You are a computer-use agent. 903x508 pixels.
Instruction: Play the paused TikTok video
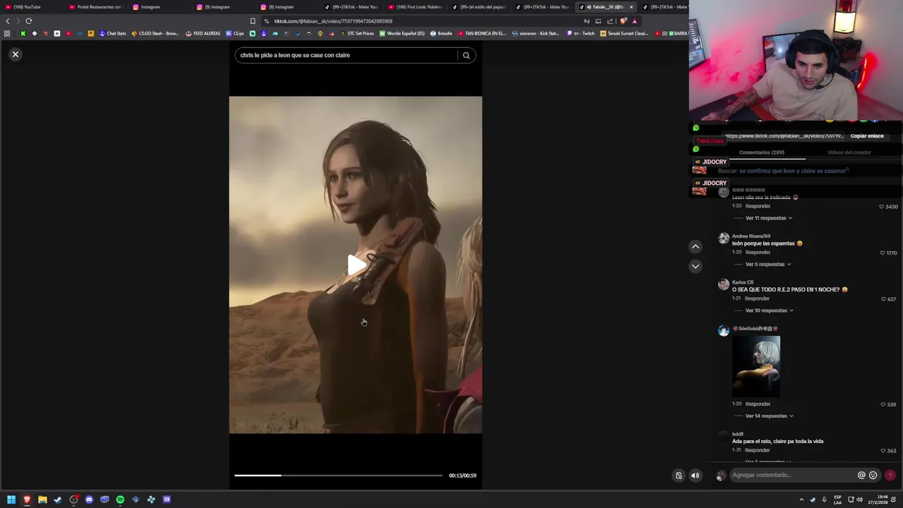click(356, 265)
